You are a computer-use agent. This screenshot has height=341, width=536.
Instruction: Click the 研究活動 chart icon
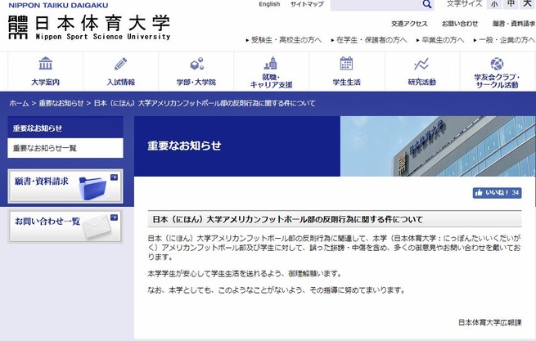[421, 64]
